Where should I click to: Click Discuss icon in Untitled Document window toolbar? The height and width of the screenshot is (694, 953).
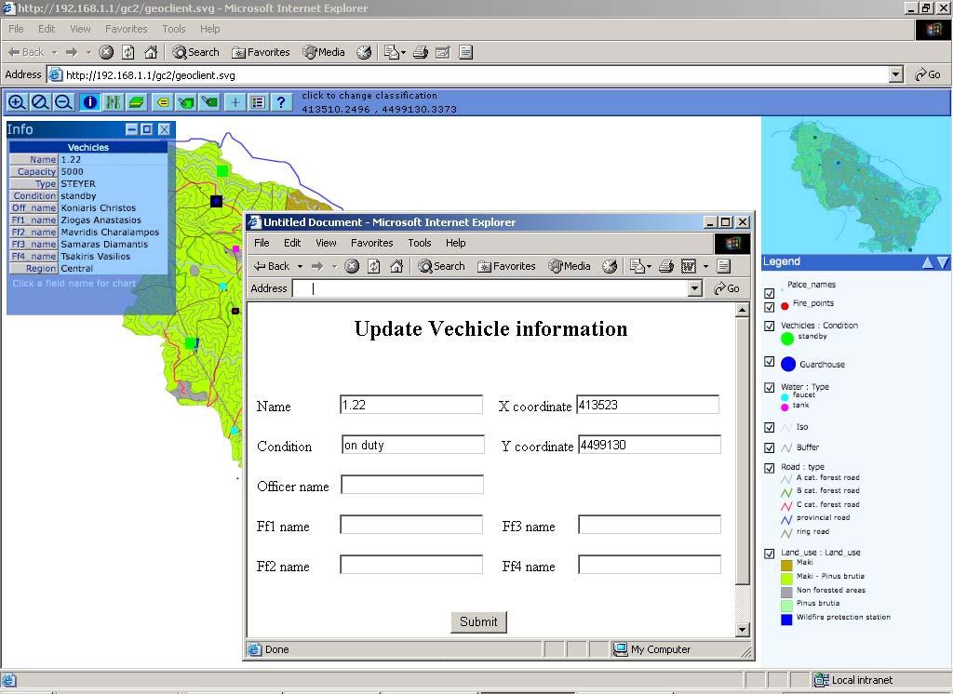pyautogui.click(x=722, y=266)
